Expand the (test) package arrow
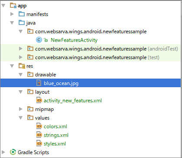Screen dimensions: 182x158 tap(21, 57)
